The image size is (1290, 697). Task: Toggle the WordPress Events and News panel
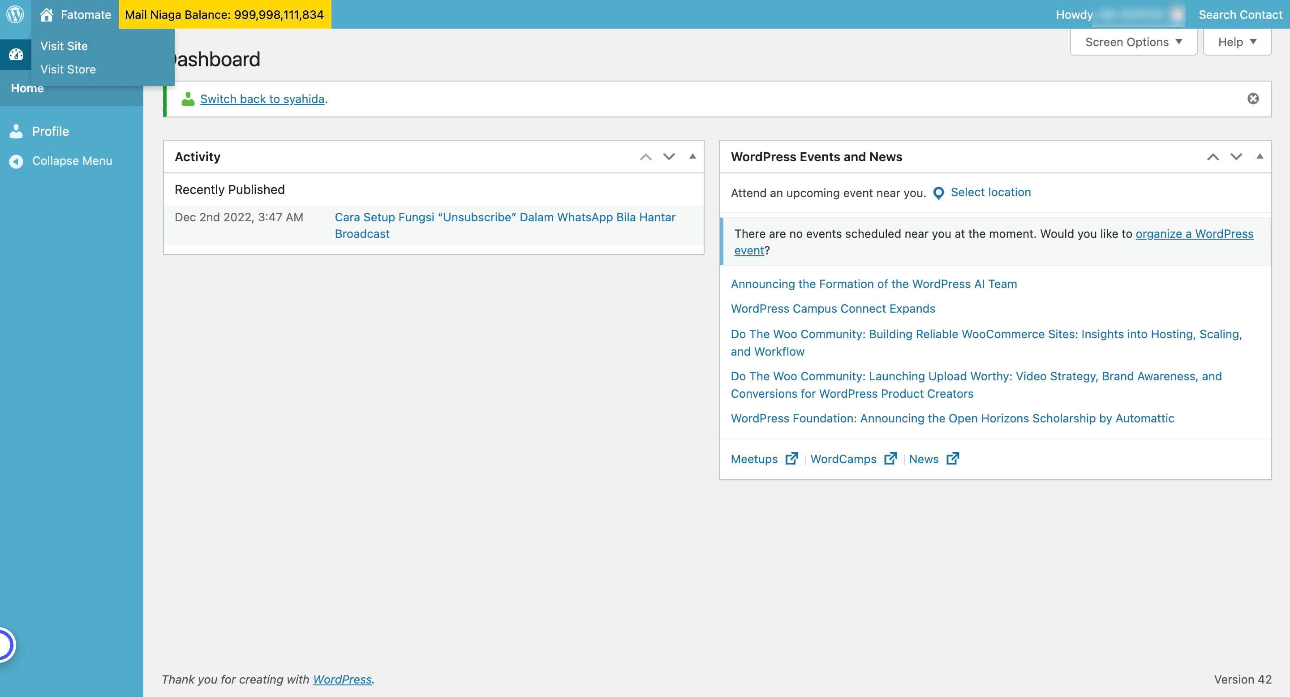click(x=1260, y=156)
